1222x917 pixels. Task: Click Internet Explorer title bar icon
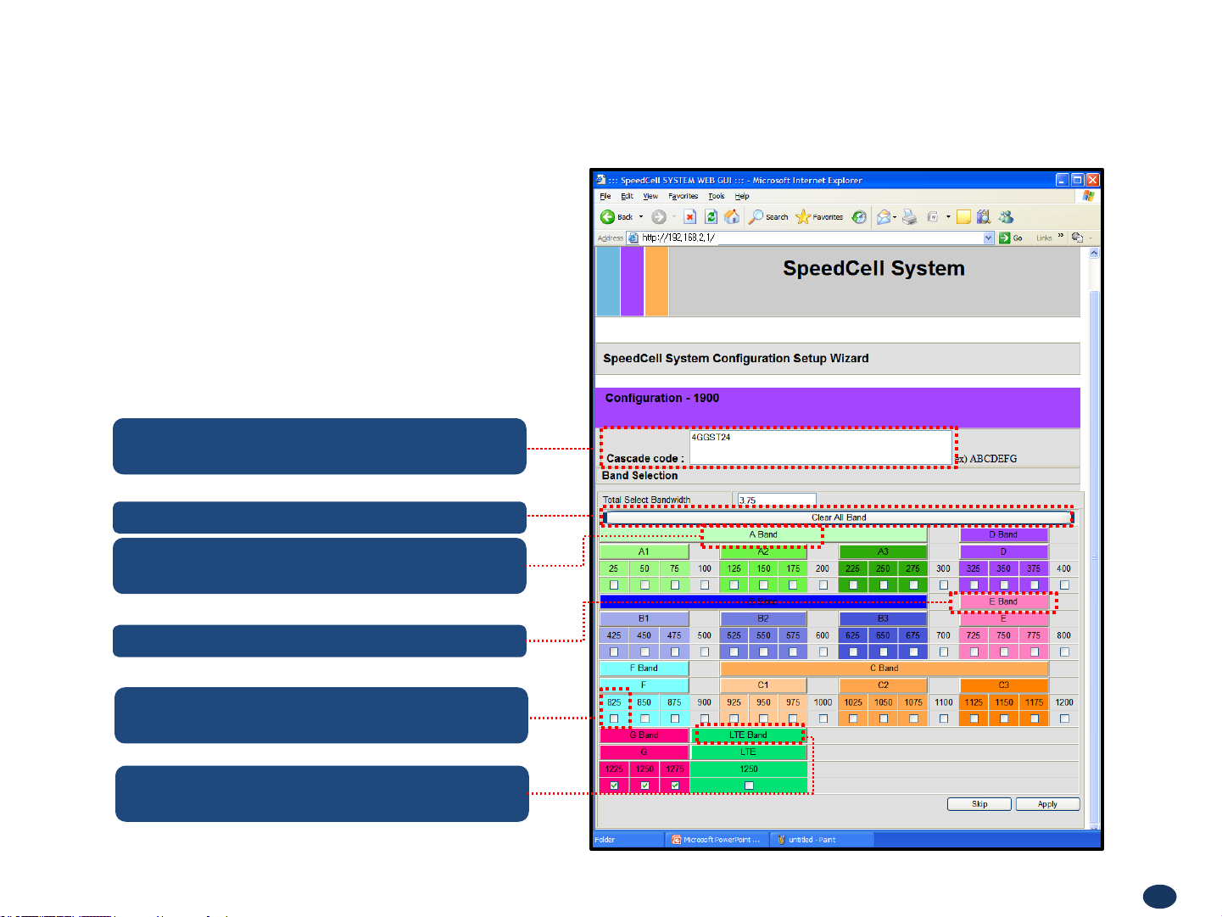tap(601, 180)
